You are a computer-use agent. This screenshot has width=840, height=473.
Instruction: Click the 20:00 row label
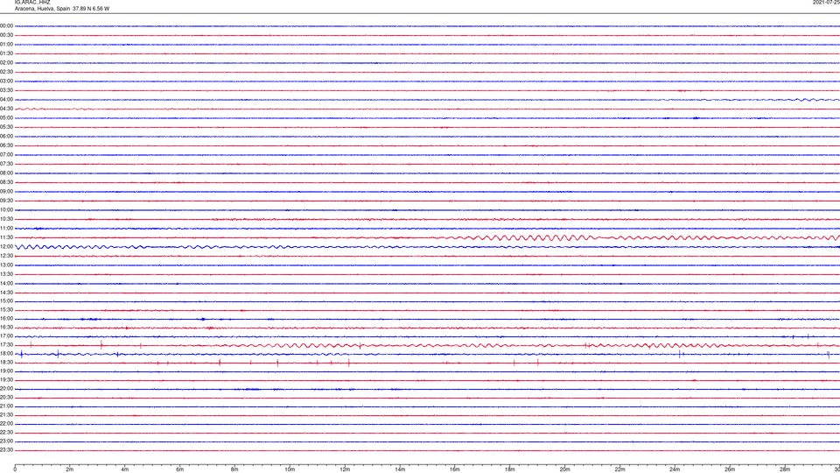point(6,389)
